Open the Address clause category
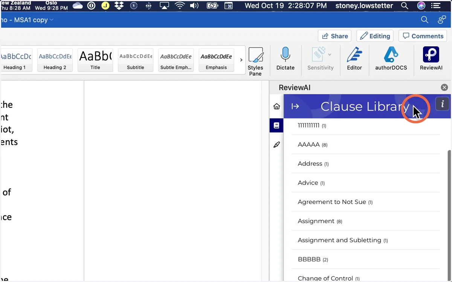 [366, 164]
